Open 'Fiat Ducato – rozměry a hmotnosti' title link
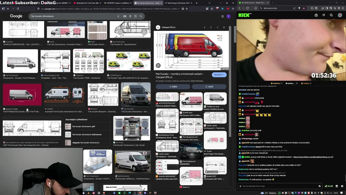346x195 pixels. [x=179, y=76]
